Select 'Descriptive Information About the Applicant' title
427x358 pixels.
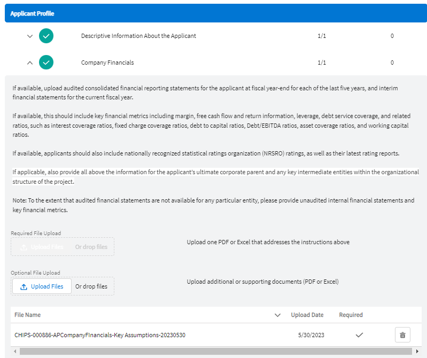(x=138, y=36)
